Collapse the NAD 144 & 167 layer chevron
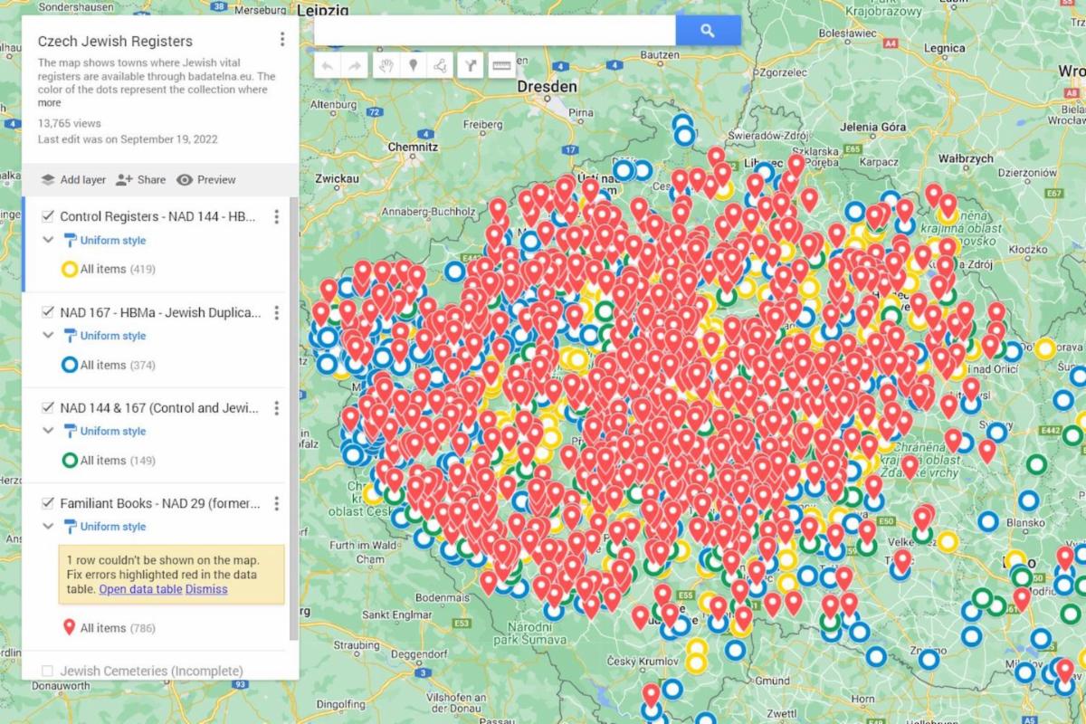1086x724 pixels. [48, 432]
